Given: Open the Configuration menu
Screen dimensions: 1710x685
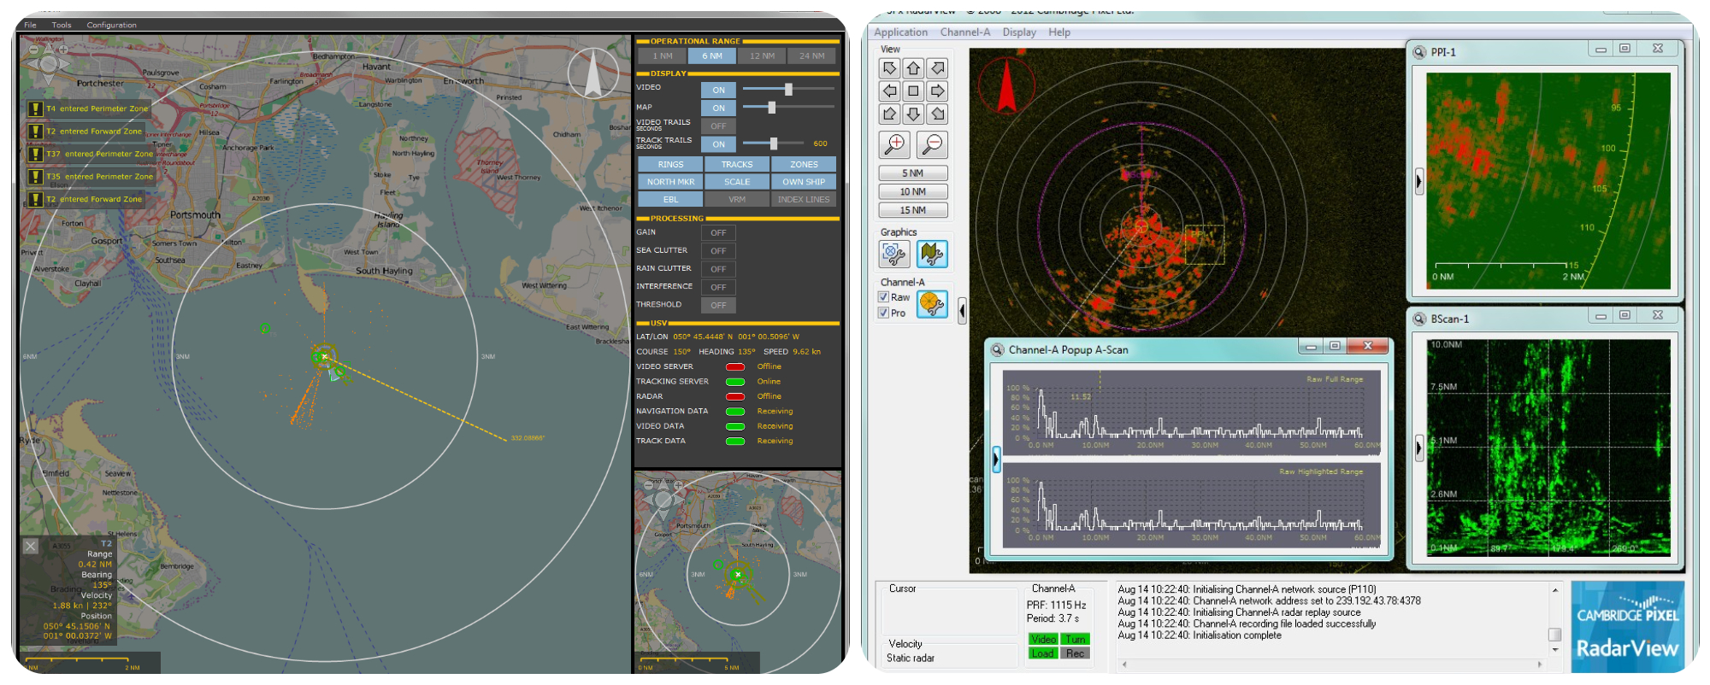Looking at the screenshot, I should click(x=111, y=25).
